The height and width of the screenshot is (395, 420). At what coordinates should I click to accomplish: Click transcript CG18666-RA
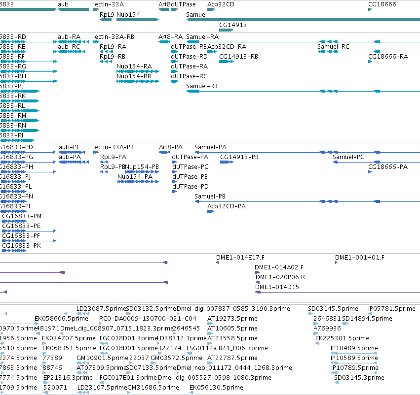[x=388, y=56]
